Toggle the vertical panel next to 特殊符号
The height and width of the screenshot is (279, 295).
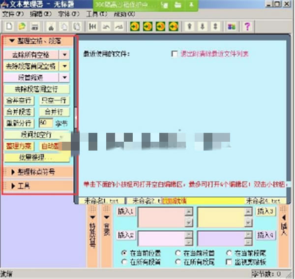click(x=107, y=236)
